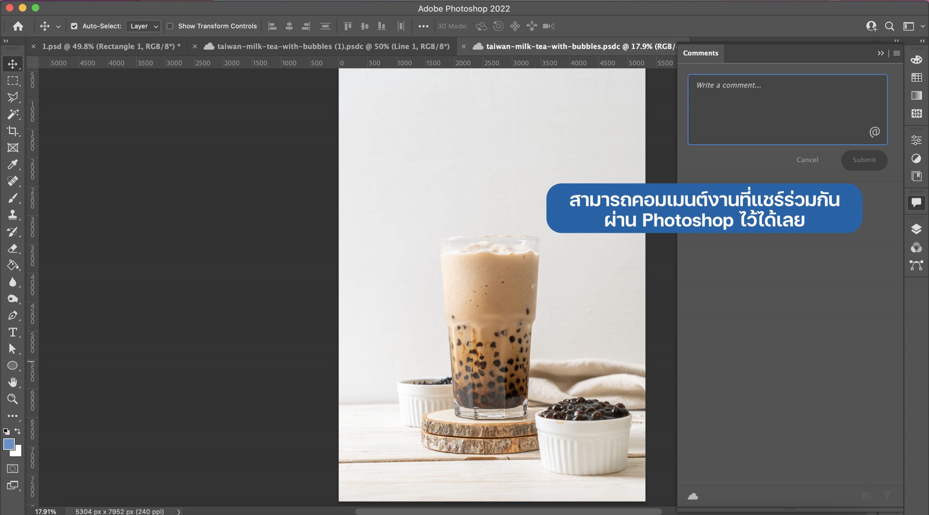Select the Clone Stamp tool
This screenshot has height=515, width=929.
coord(12,215)
